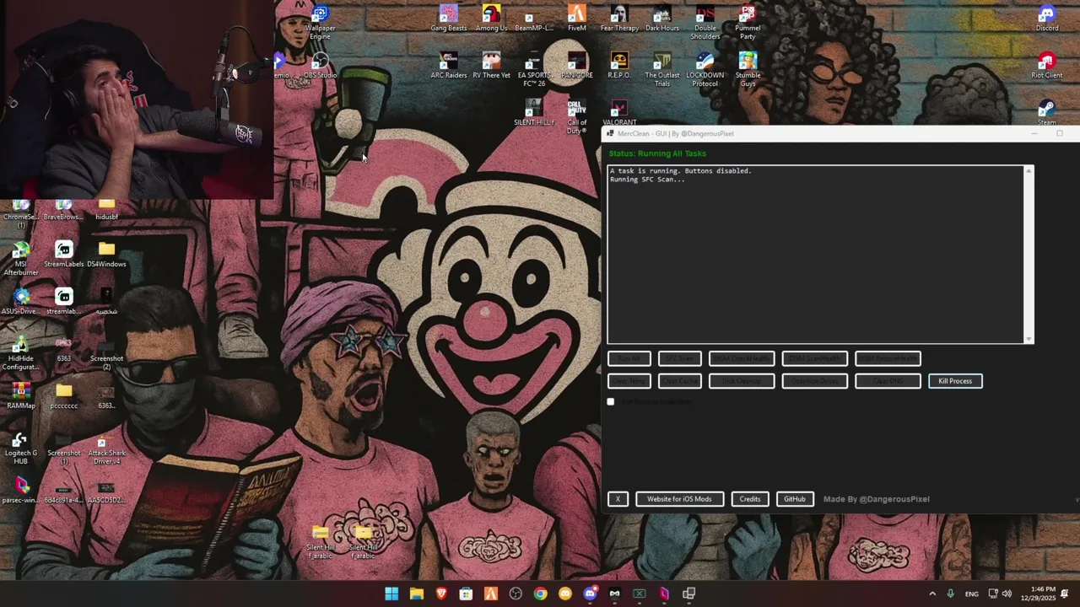Image resolution: width=1080 pixels, height=607 pixels.
Task: Open the ARC Raiders shortcut
Action: point(449,66)
